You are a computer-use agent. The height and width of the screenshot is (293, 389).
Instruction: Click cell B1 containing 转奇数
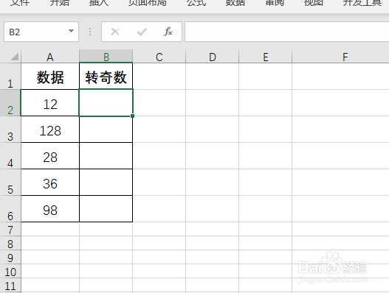(106, 77)
